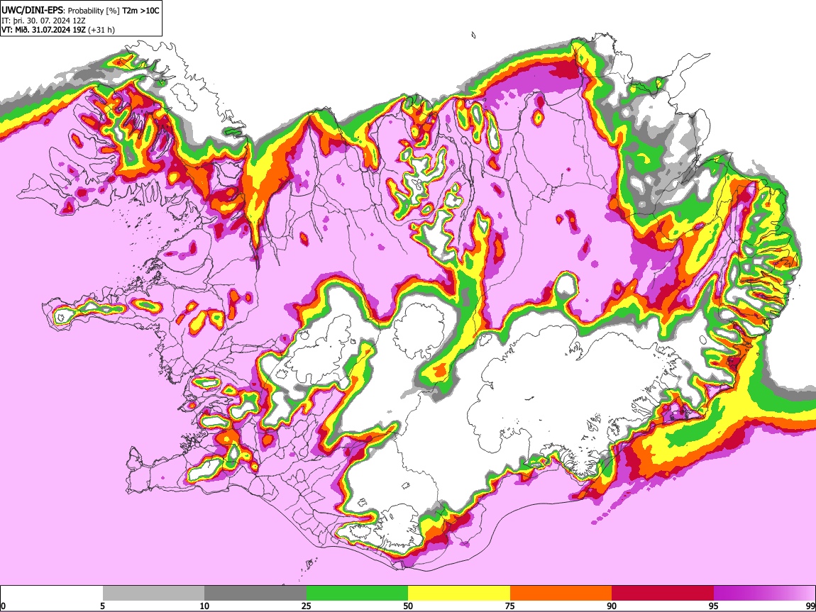Click the yellow 50–75% legend swatch
Viewport: 816px width, 612px height.
click(459, 593)
